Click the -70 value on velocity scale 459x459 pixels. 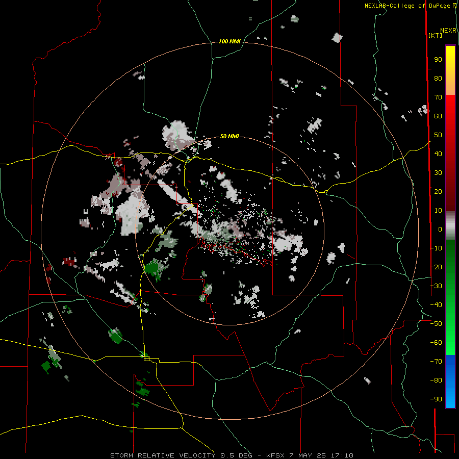point(436,362)
